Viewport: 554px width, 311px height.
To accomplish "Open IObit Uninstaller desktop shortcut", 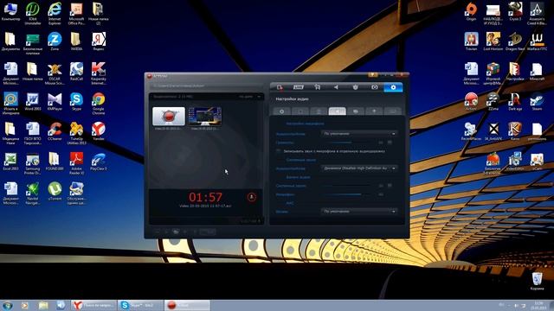I will pyautogui.click(x=33, y=14).
